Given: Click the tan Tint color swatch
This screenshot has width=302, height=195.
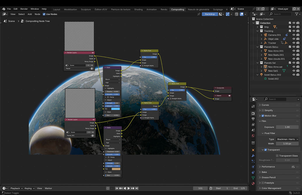Looking at the screenshot, I should [116, 169].
